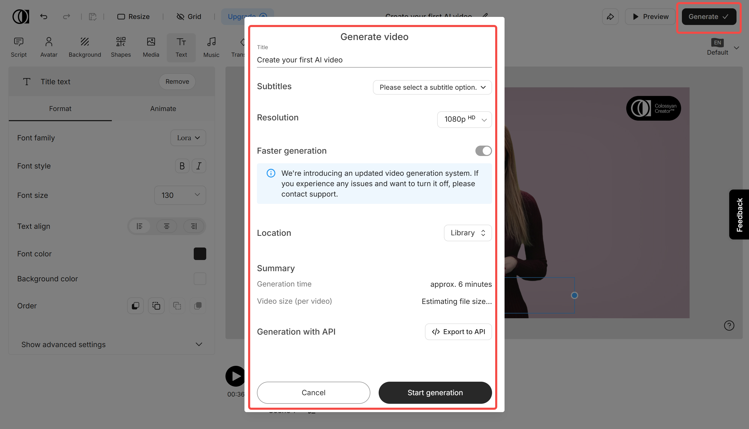This screenshot has width=749, height=429.
Task: Select the Shapes tool
Action: (x=121, y=47)
